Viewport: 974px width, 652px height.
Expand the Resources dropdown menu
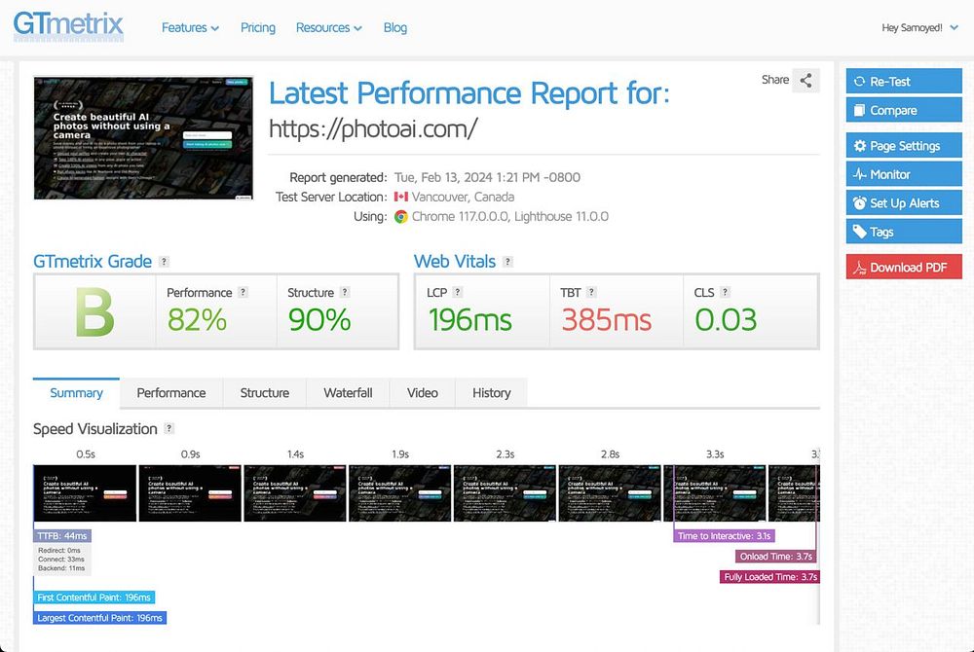[328, 28]
